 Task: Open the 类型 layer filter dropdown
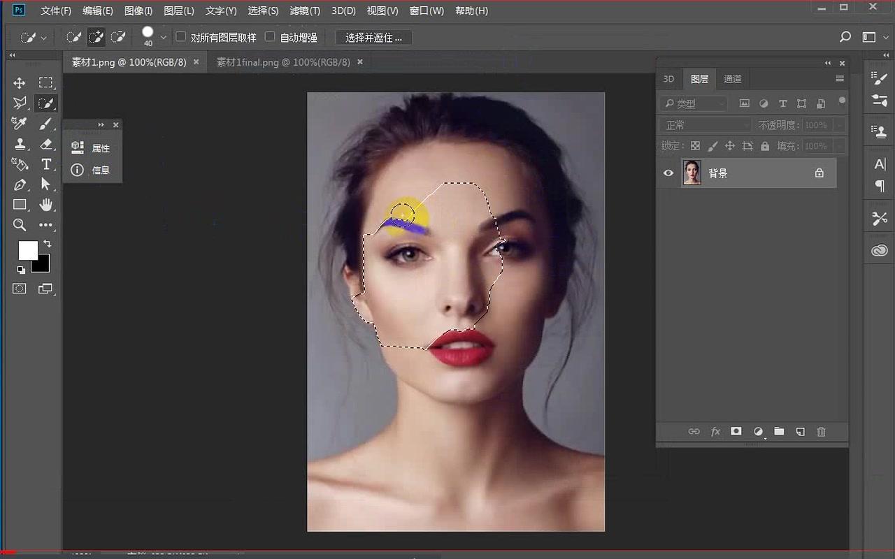(x=694, y=103)
